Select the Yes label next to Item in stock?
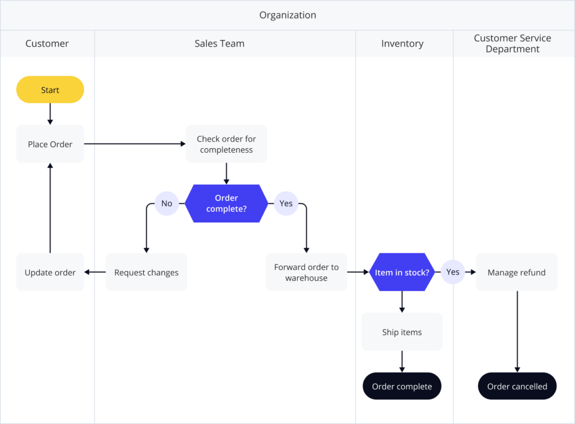The image size is (575, 424). (x=453, y=272)
